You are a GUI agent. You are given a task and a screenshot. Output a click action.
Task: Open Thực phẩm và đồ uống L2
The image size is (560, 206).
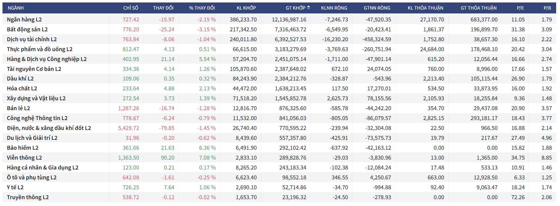[40, 49]
